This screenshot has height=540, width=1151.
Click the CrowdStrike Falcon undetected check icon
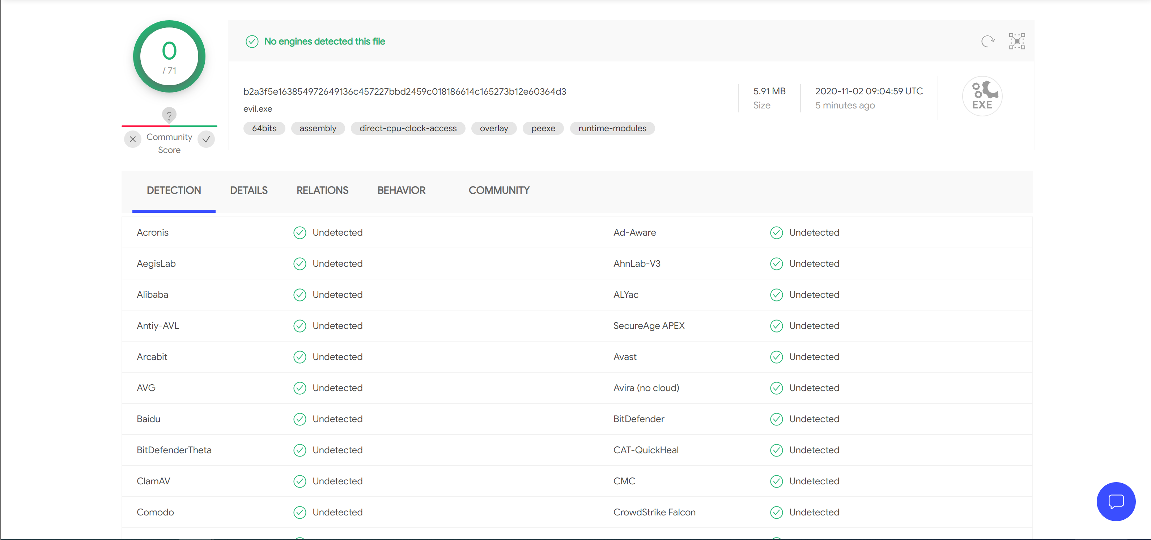[x=776, y=512]
